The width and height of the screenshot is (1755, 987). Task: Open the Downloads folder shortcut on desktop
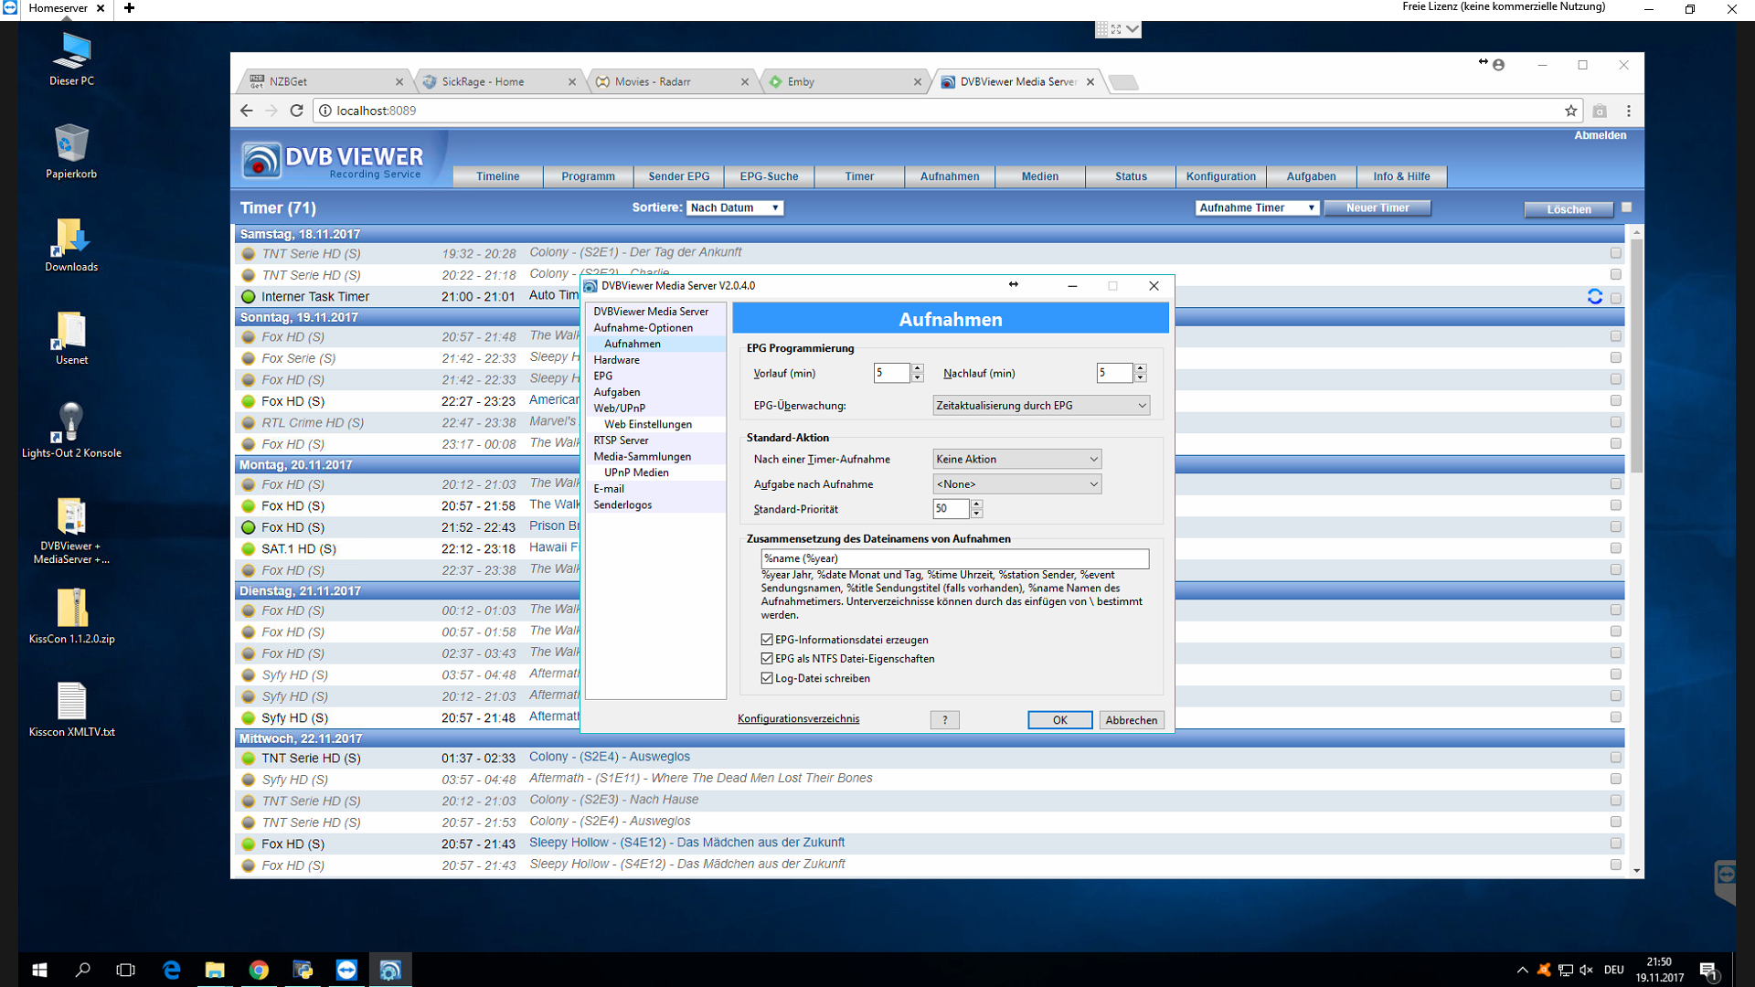click(71, 245)
